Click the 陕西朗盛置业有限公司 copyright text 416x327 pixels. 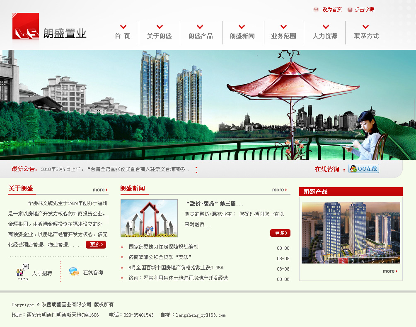(x=66, y=305)
